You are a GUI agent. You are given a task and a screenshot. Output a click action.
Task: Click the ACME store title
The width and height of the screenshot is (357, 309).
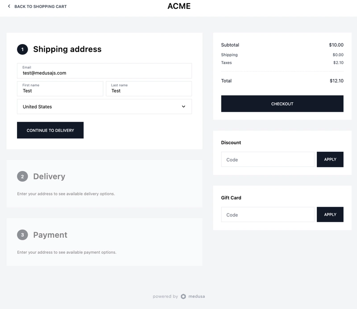[x=179, y=6]
